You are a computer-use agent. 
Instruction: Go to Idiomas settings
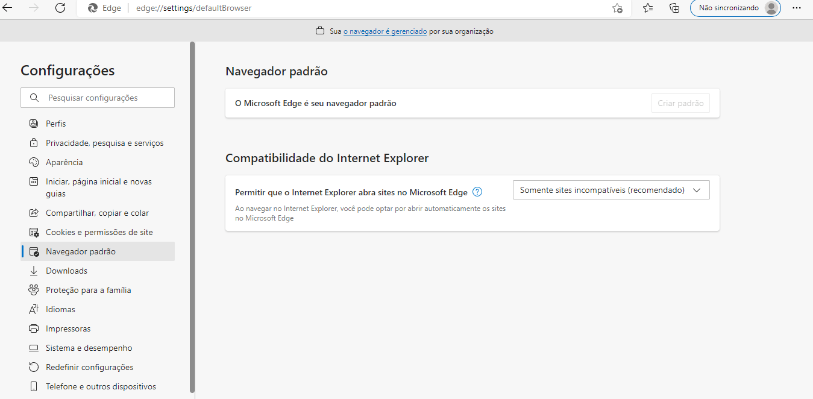point(98,309)
